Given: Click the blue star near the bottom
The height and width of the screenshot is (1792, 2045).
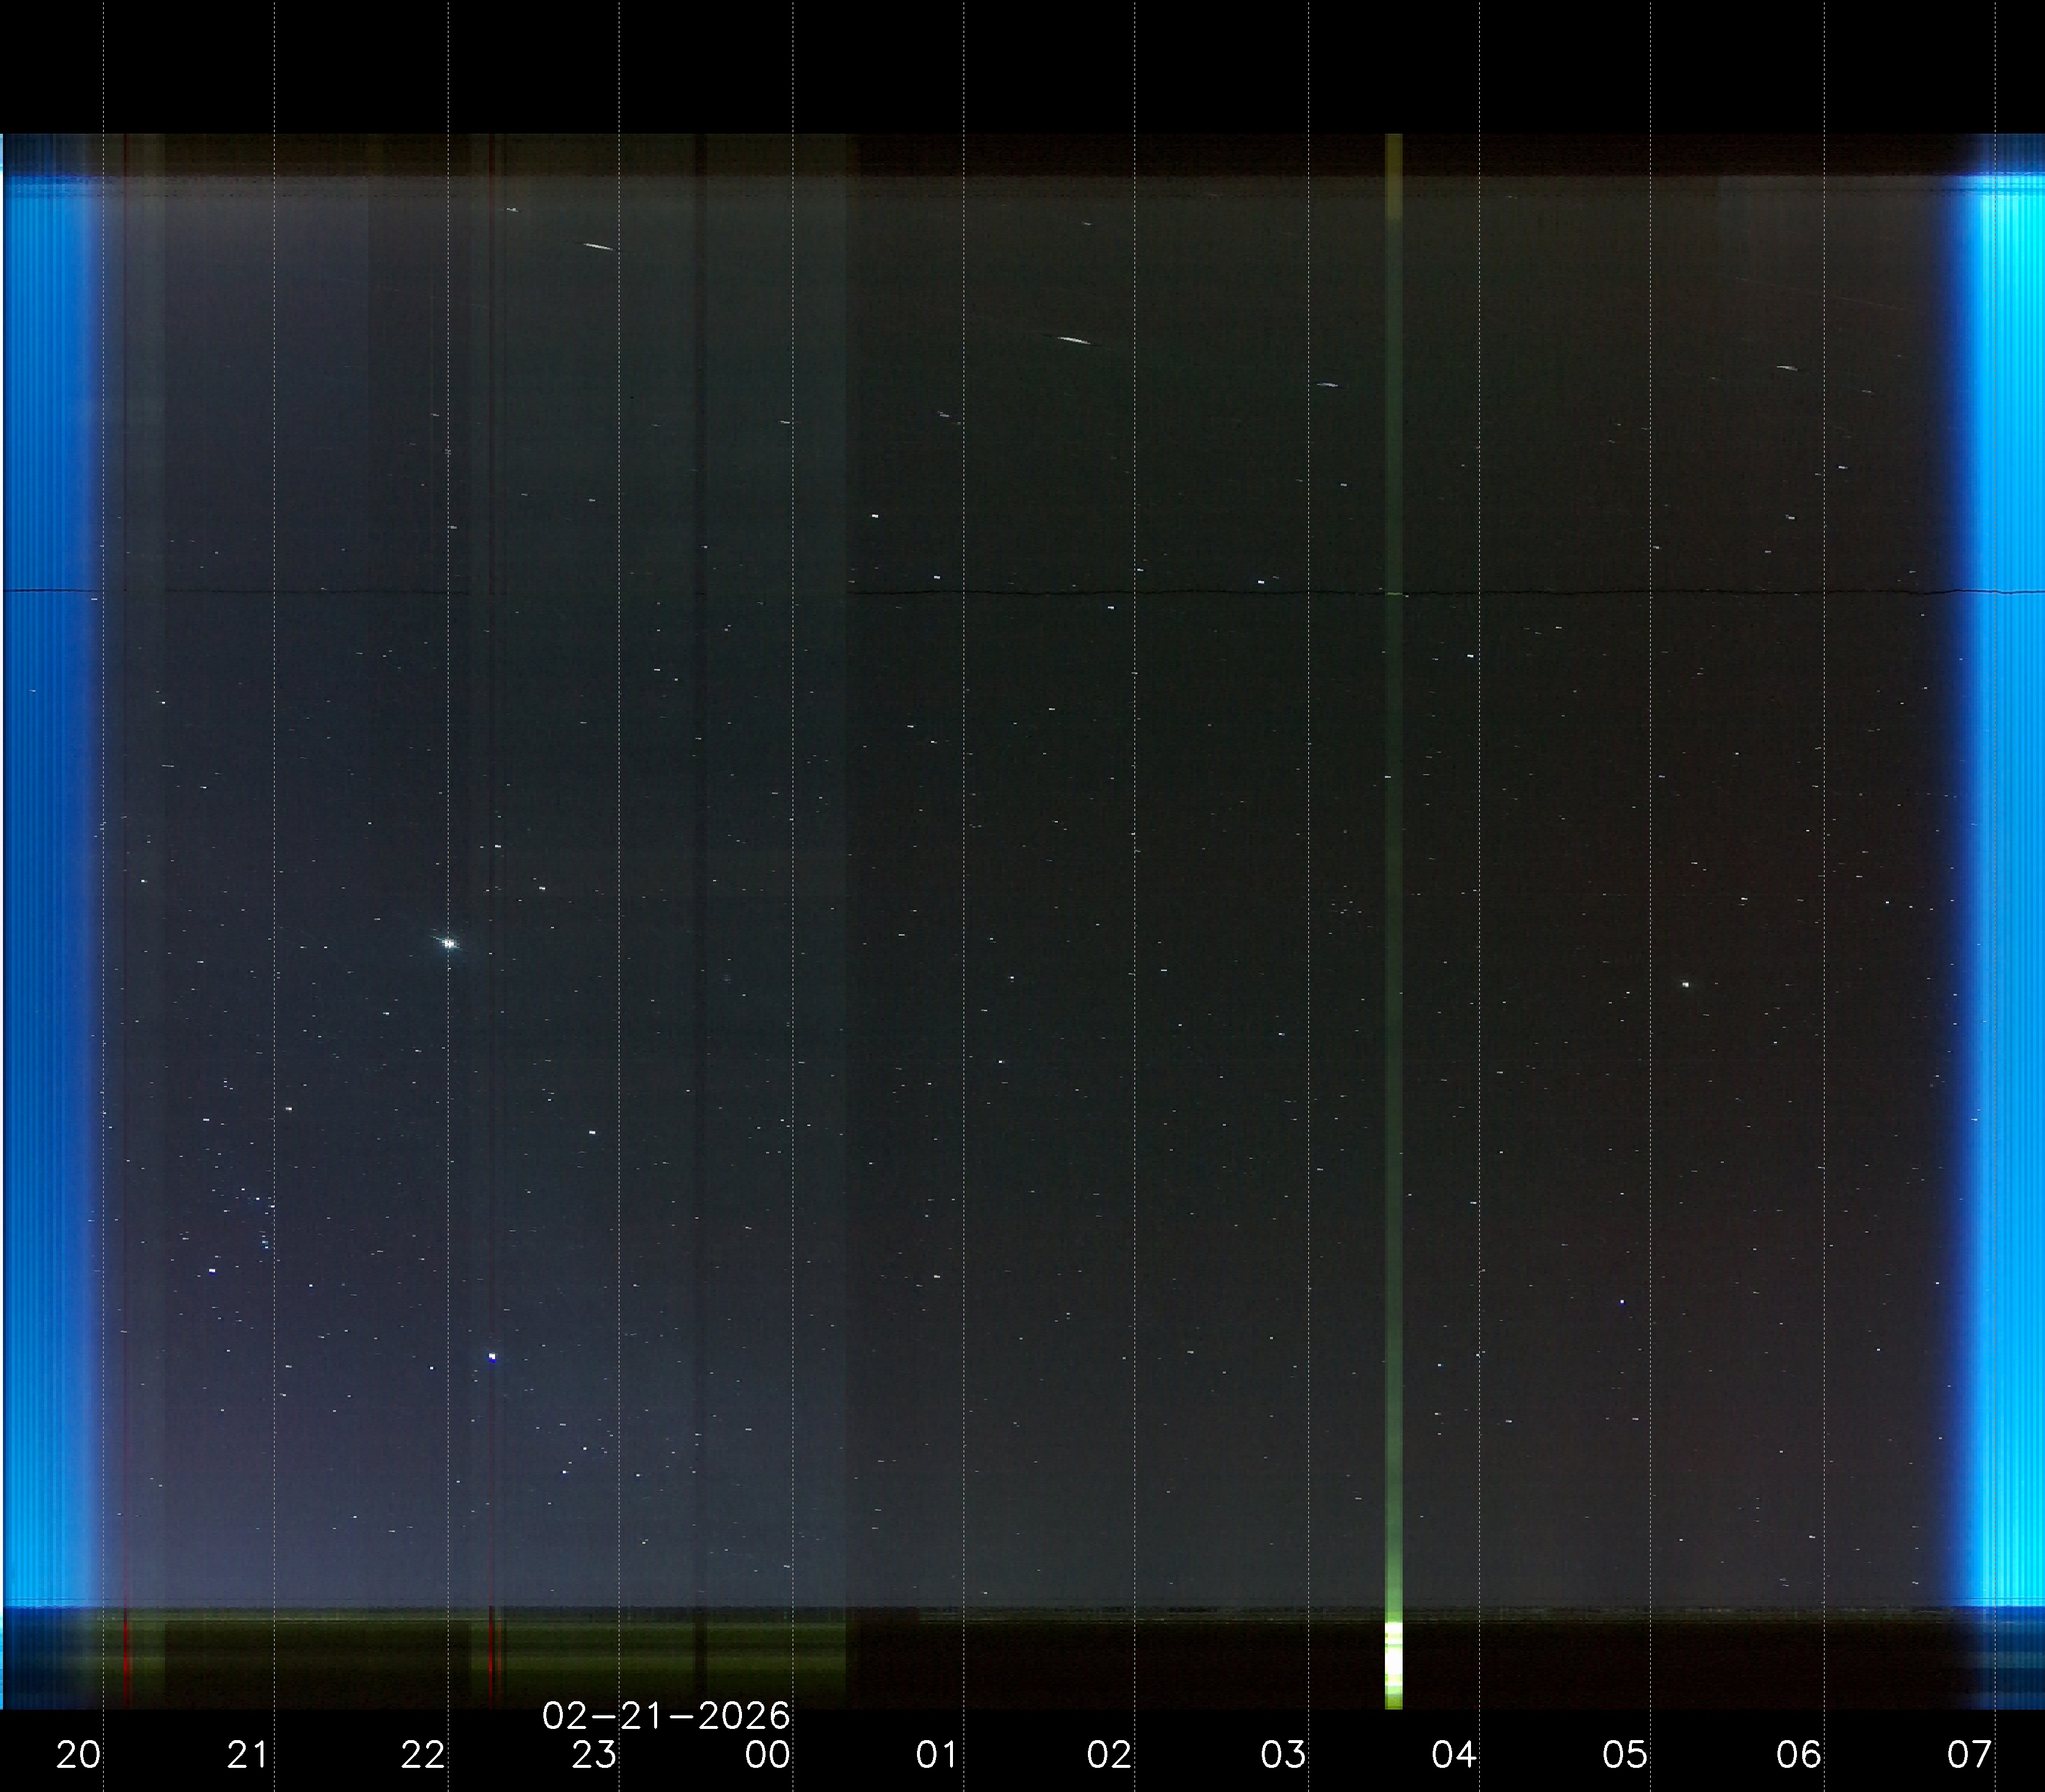Looking at the screenshot, I should (x=492, y=1357).
